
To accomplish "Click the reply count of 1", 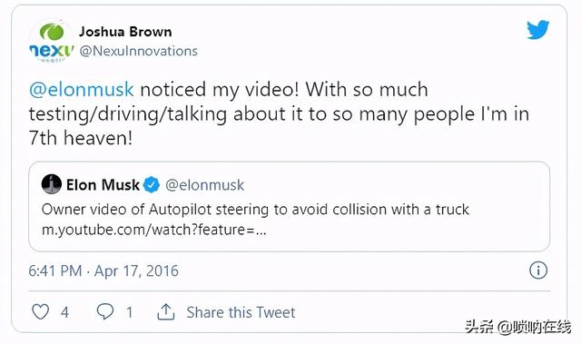I will coord(129,312).
